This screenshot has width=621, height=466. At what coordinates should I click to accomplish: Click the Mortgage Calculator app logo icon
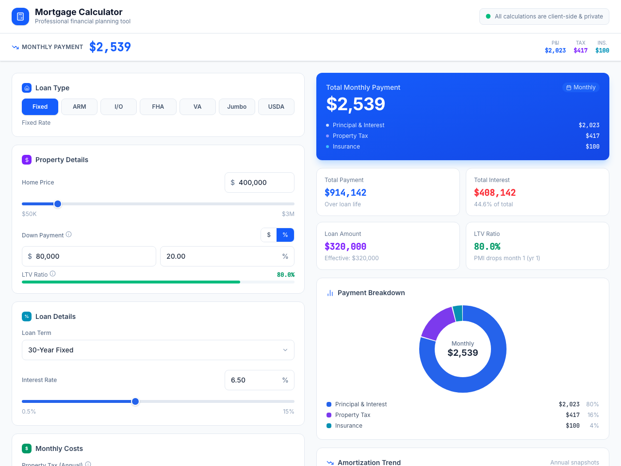tap(20, 16)
